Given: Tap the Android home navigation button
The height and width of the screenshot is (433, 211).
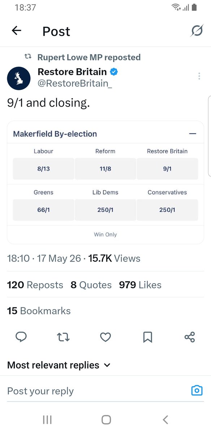Looking at the screenshot, I should pos(106,419).
